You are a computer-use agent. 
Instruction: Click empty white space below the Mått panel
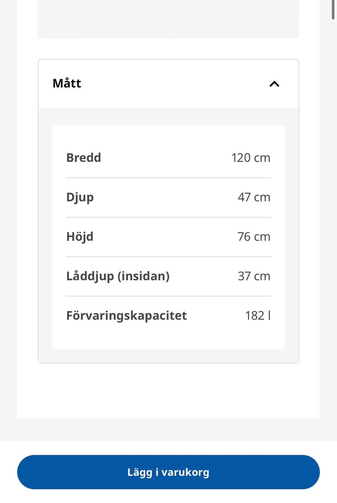[x=168, y=390]
